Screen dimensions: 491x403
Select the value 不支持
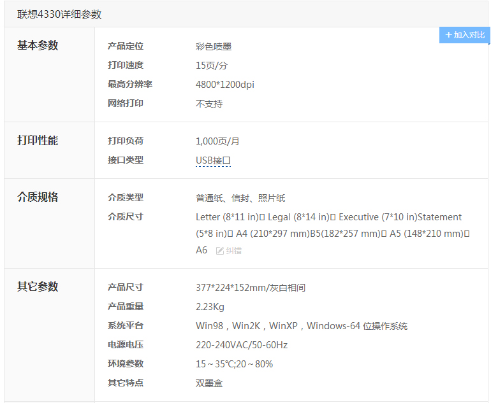click(x=209, y=104)
